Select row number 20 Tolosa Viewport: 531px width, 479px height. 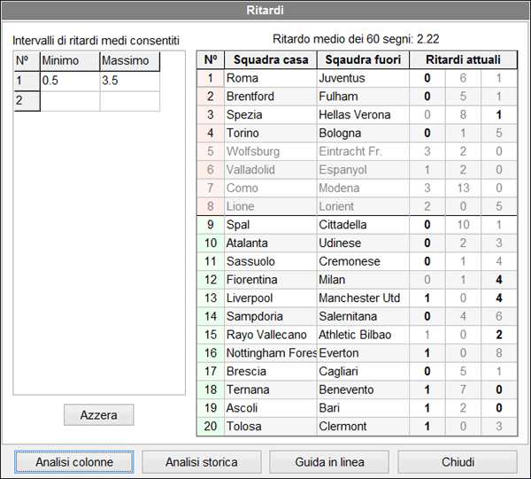[x=211, y=427]
